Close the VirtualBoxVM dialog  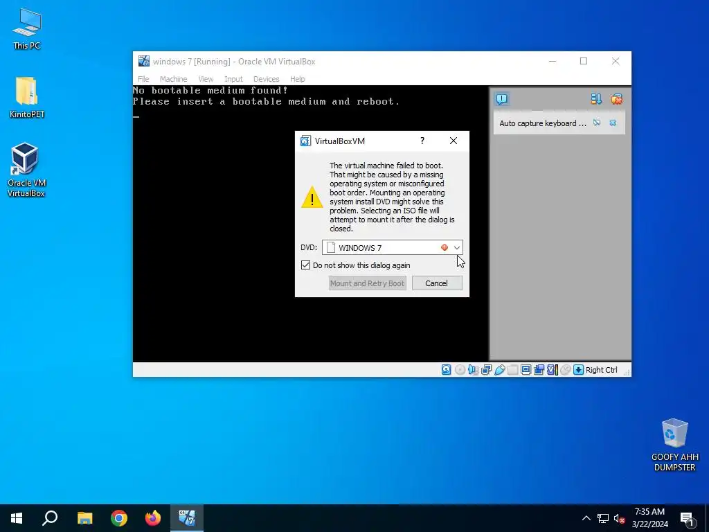(454, 141)
